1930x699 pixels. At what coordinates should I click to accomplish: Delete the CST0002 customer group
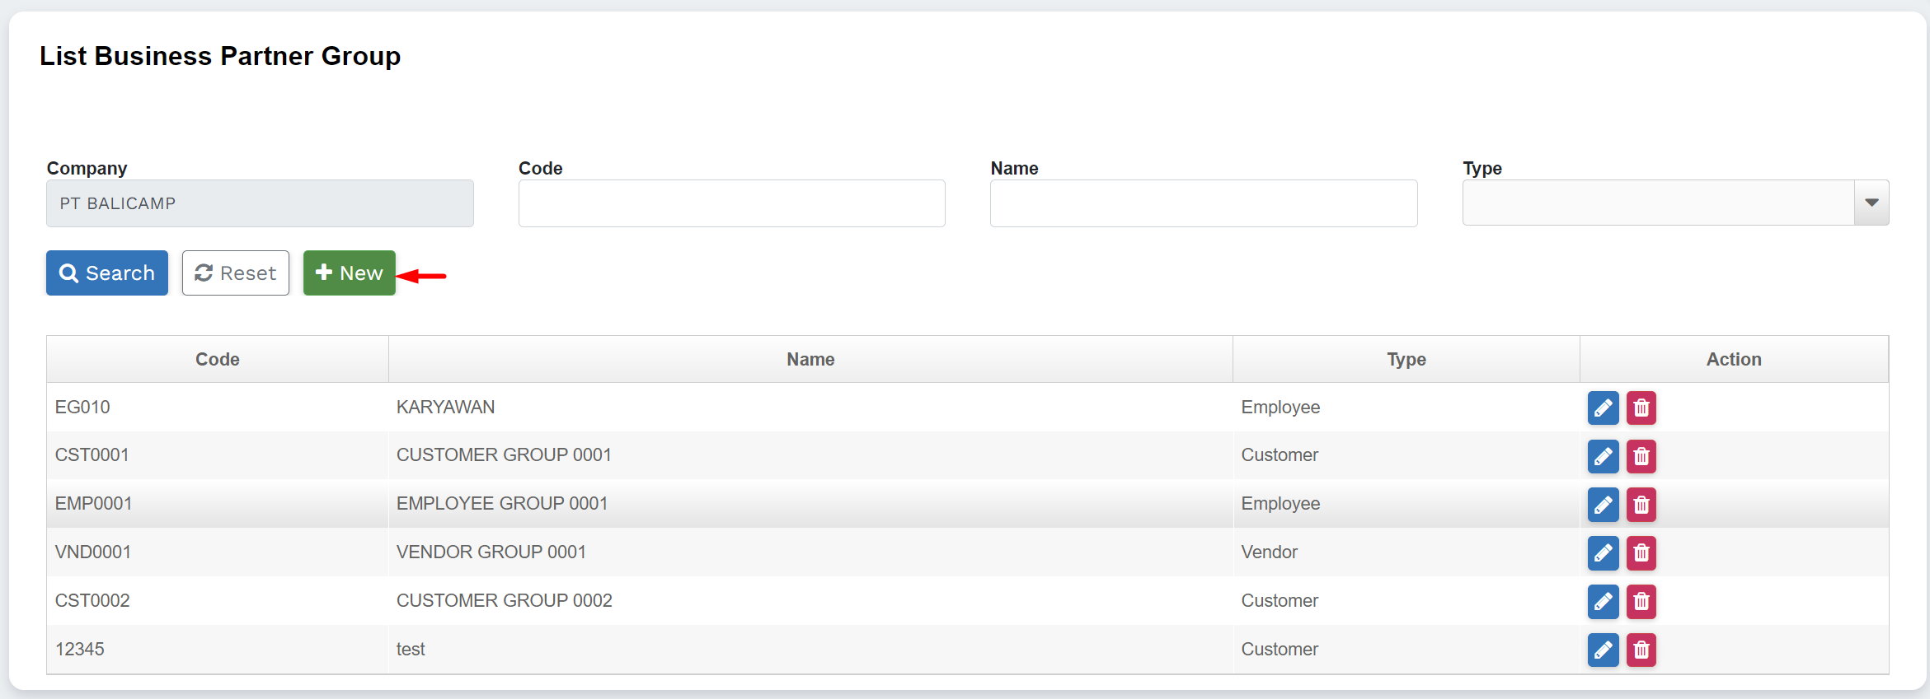[x=1641, y=601]
